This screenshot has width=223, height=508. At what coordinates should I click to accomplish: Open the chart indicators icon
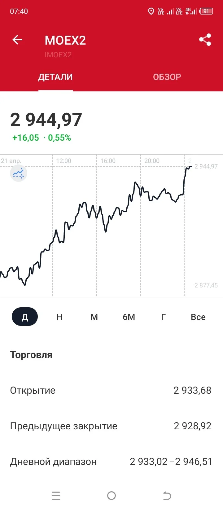pos(19,173)
